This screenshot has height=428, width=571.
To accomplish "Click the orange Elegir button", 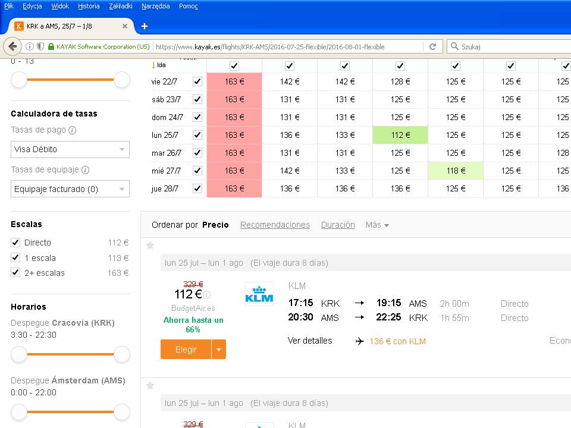I will [x=186, y=350].
